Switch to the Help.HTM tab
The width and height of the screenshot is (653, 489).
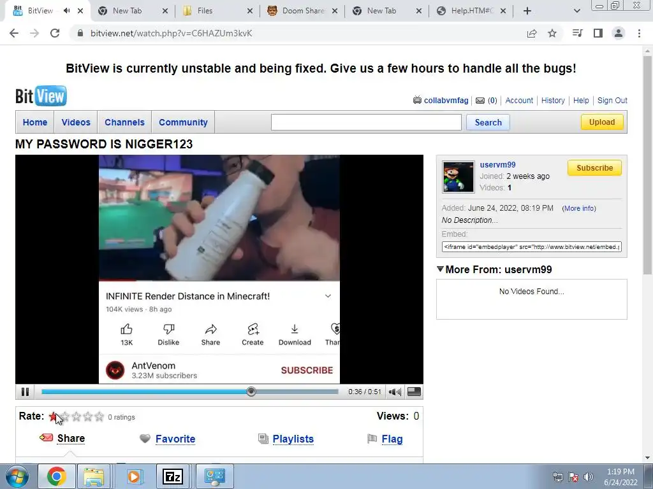471,11
